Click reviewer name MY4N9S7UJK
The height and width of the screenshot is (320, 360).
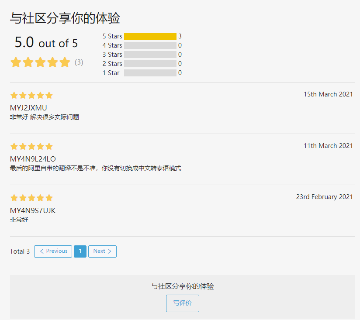pos(33,210)
